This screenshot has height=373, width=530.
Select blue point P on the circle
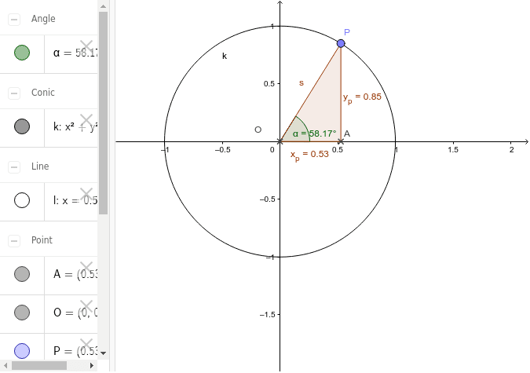click(341, 43)
